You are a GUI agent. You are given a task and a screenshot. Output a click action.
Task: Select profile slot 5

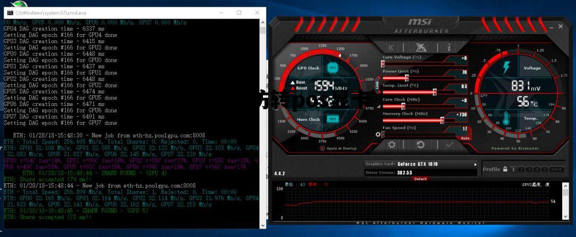pos(545,169)
